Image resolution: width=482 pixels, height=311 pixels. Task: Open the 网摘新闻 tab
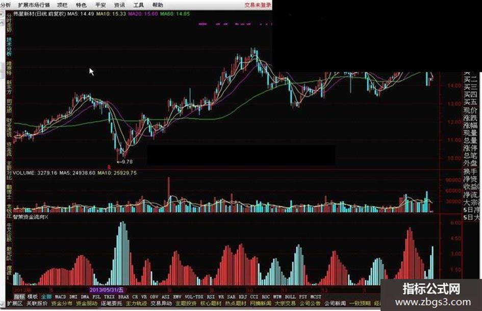pyautogui.click(x=261, y=304)
